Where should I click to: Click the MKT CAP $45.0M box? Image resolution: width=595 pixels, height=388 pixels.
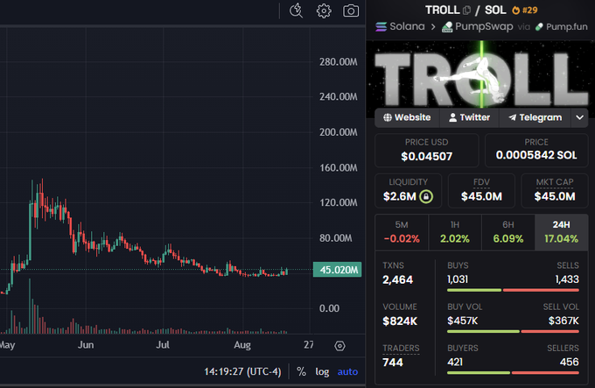tap(555, 191)
